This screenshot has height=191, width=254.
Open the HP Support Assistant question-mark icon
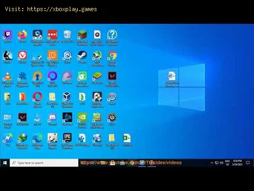(x=112, y=34)
